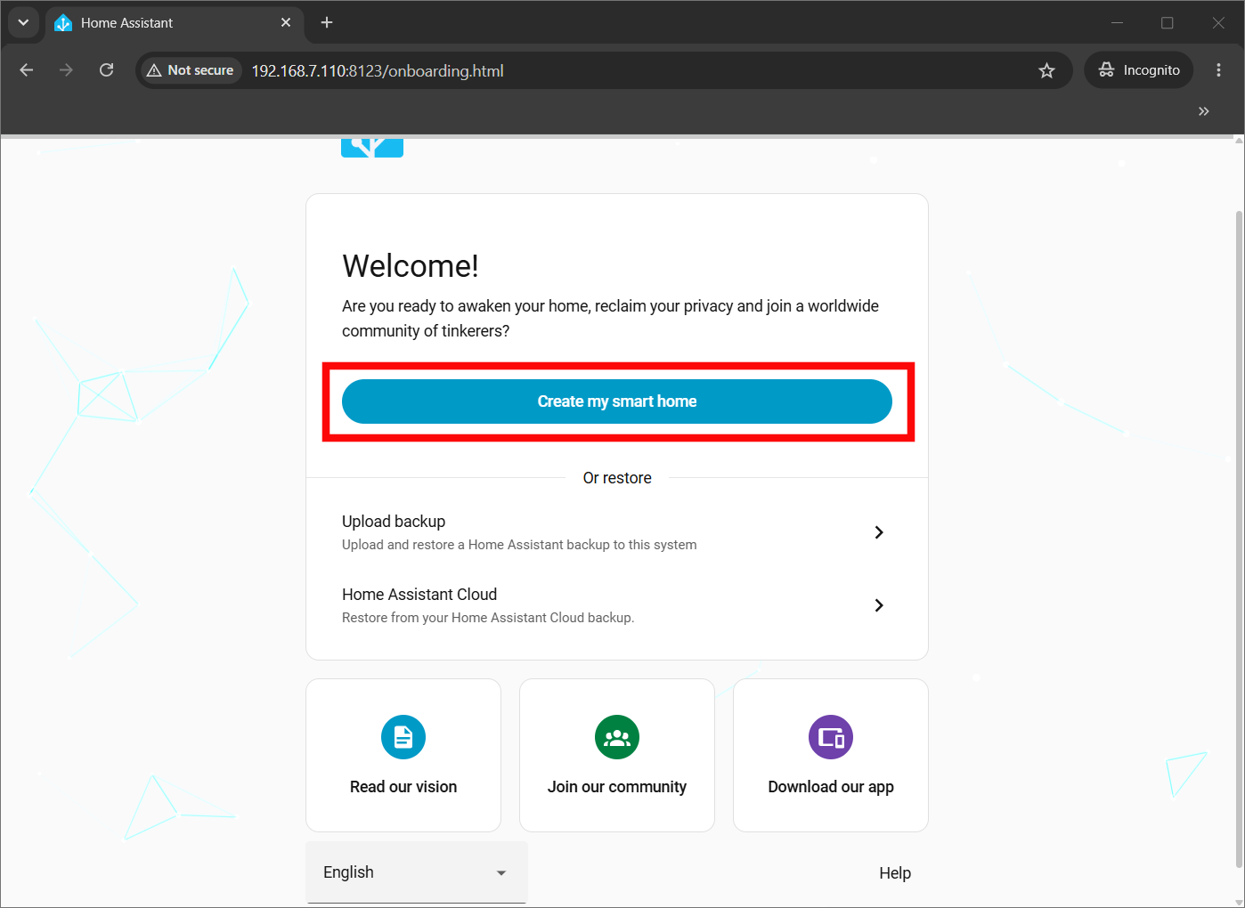The height and width of the screenshot is (908, 1245).
Task: Bookmark this page with star icon
Action: pos(1046,70)
